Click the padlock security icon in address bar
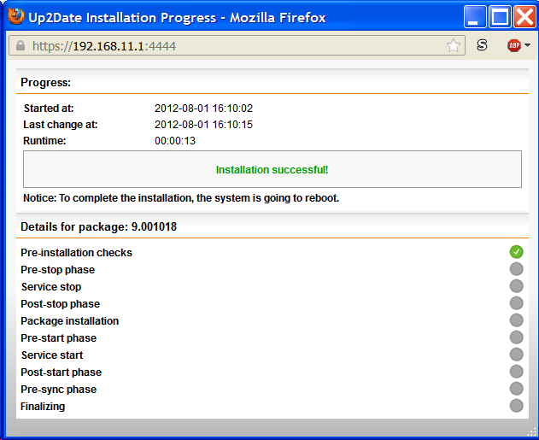This screenshot has width=539, height=440. 21,46
